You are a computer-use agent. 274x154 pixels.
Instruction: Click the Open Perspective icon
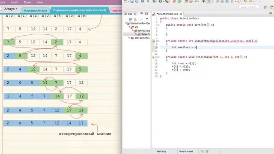265,7
